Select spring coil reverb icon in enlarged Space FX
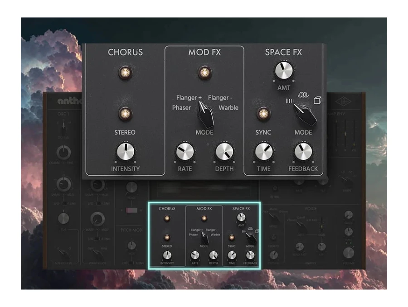This screenshot has width=408, height=307. [x=303, y=95]
